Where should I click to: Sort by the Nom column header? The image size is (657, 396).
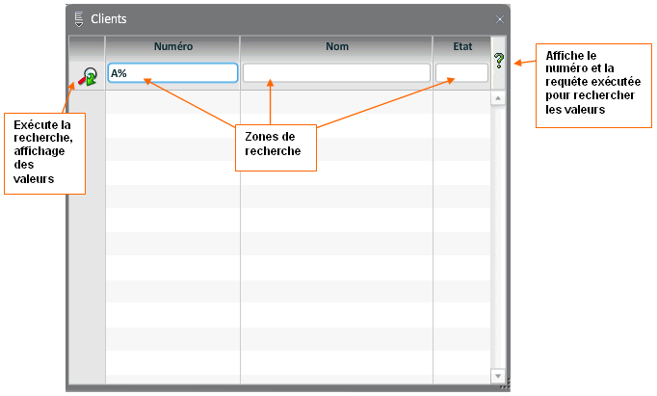tap(336, 46)
